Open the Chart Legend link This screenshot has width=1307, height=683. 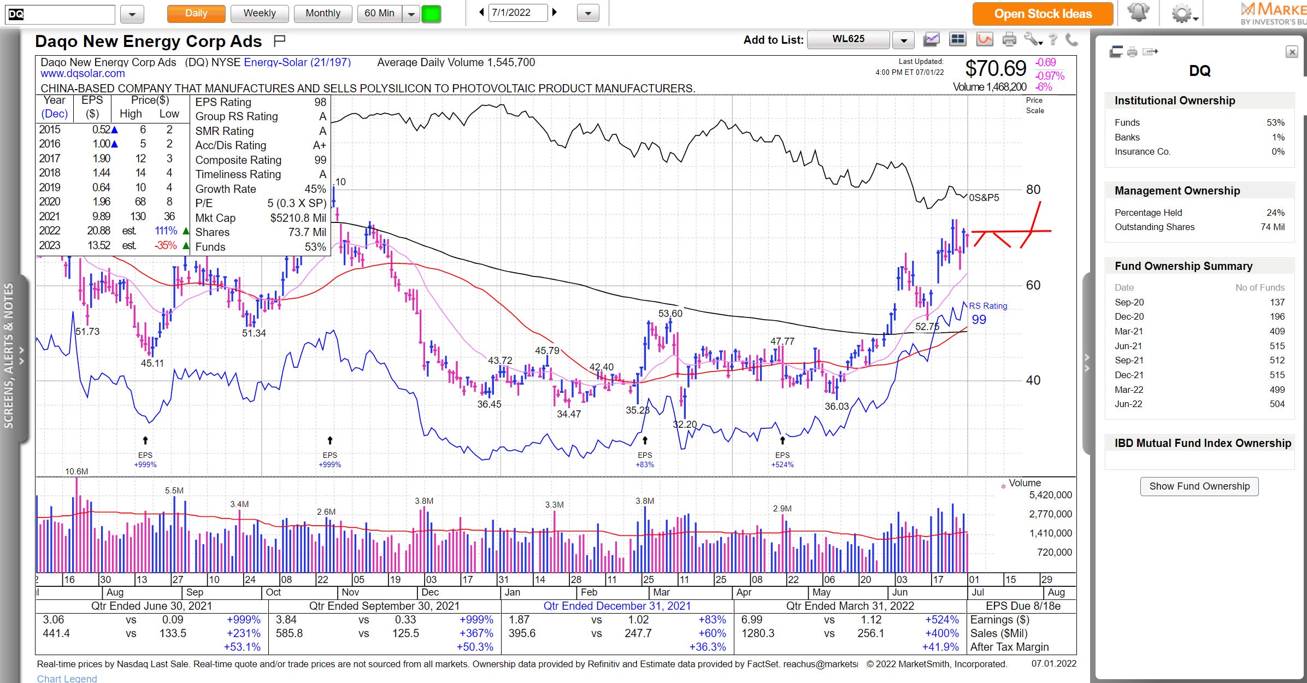click(67, 678)
